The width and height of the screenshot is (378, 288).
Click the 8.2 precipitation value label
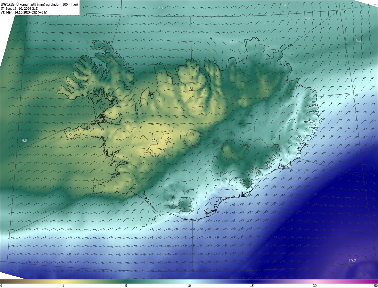[233, 42]
